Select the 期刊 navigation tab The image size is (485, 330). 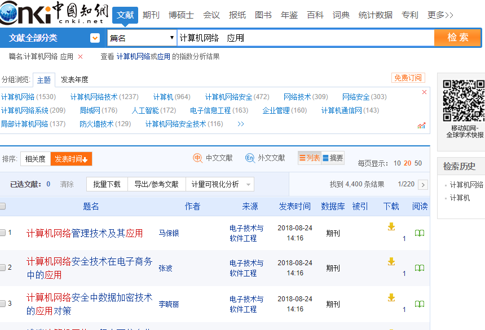point(151,15)
